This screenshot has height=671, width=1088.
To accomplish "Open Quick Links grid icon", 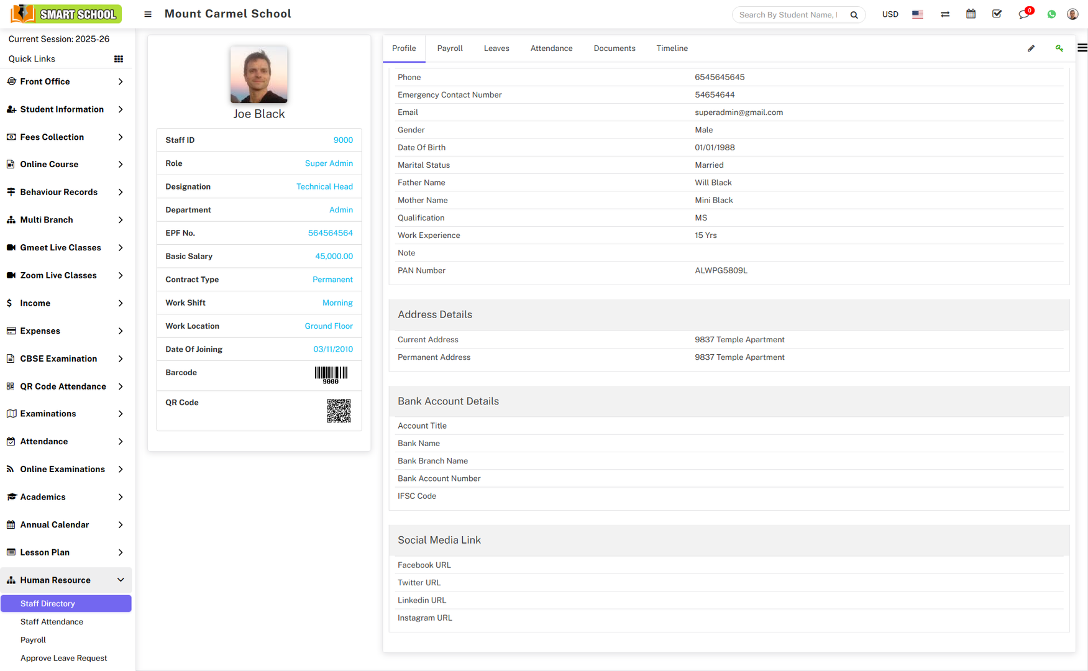I will tap(118, 59).
